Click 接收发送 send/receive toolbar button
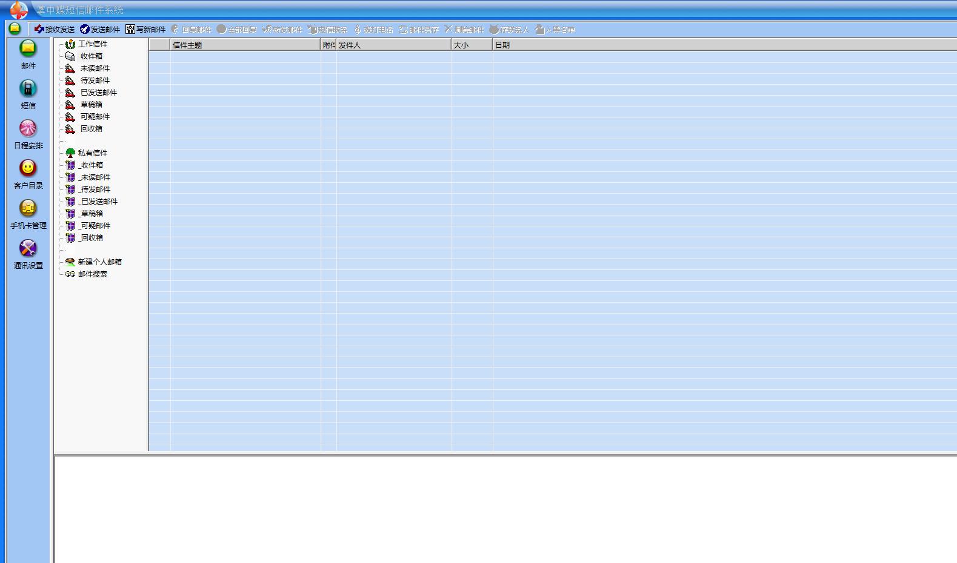 (55, 29)
